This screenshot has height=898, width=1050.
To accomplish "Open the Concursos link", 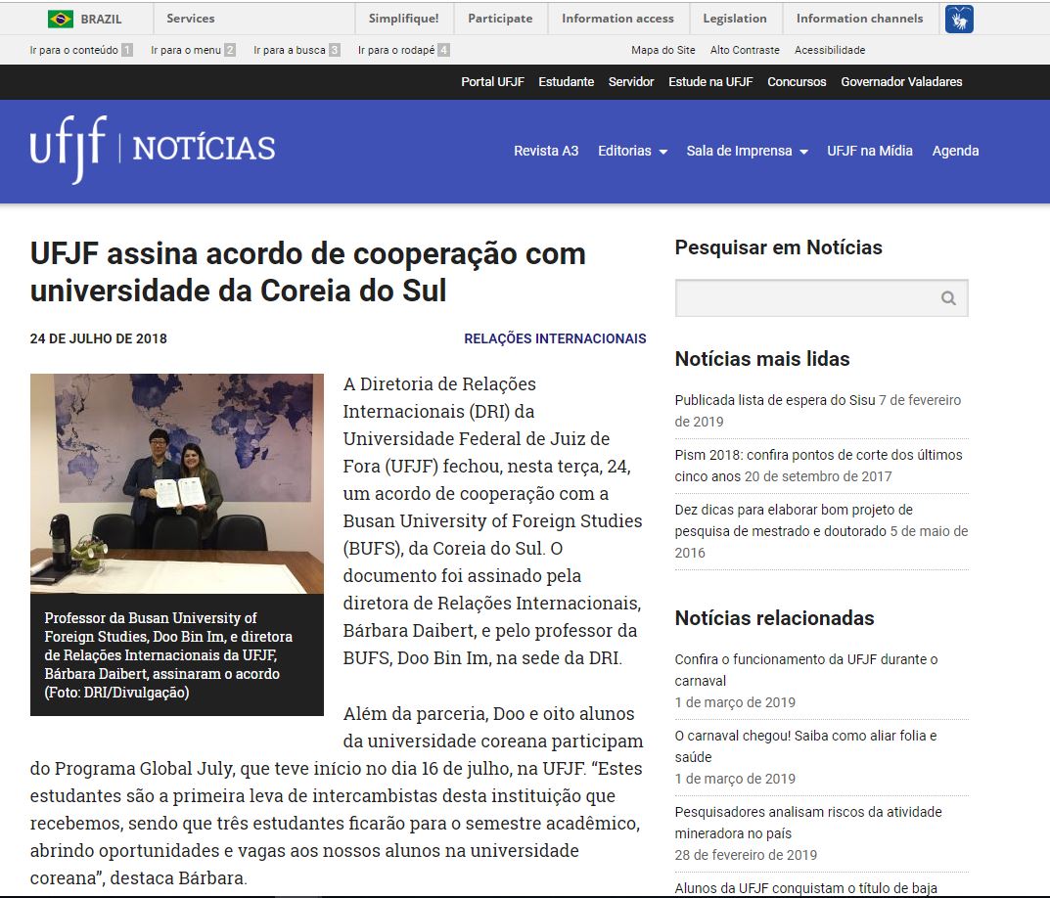I will 797,82.
